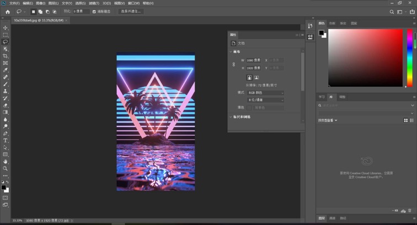Switch Libraries to list view
417x225 pixels.
[411, 120]
